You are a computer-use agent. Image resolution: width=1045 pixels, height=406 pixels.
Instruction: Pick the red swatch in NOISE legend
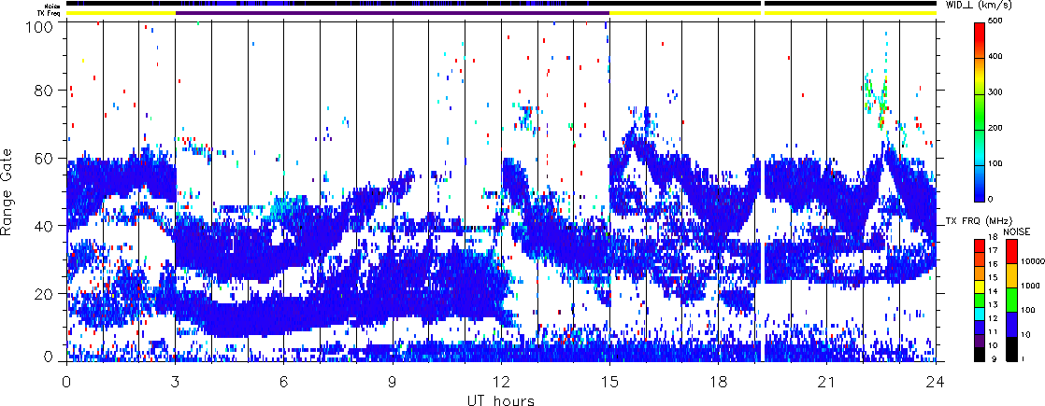click(x=1010, y=251)
